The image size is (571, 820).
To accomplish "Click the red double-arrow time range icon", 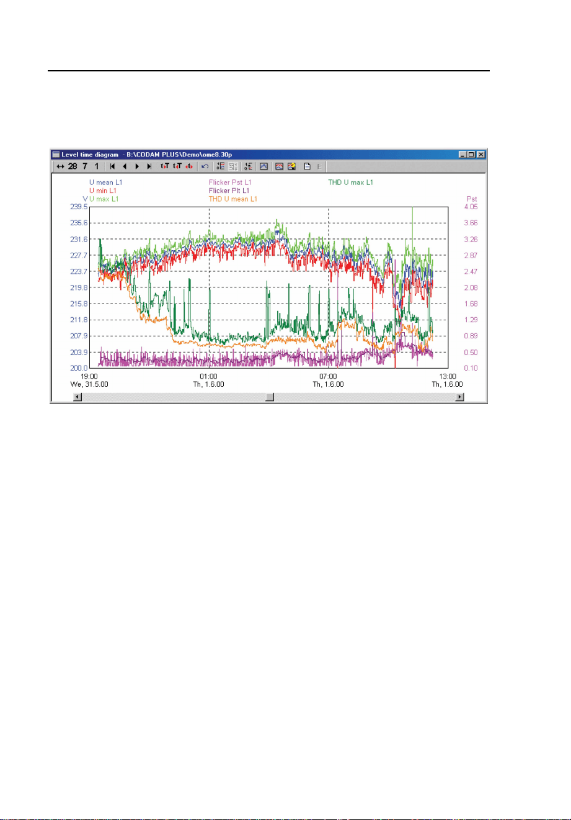I will click(x=189, y=166).
